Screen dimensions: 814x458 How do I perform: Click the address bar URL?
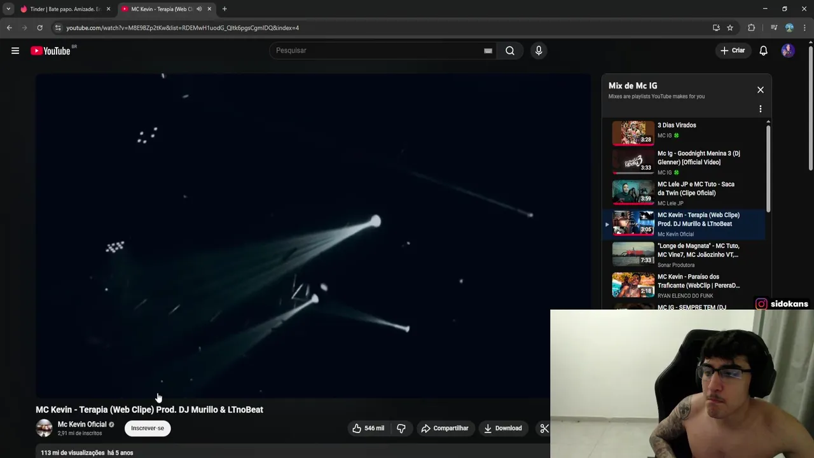183,28
